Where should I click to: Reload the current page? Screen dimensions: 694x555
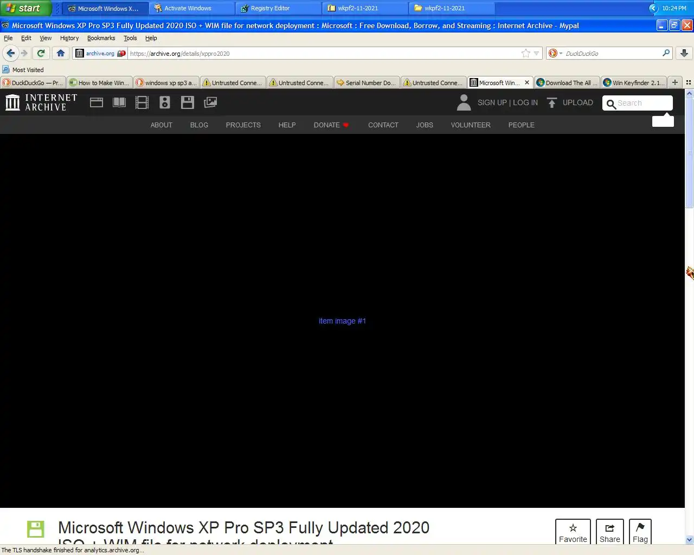(41, 53)
